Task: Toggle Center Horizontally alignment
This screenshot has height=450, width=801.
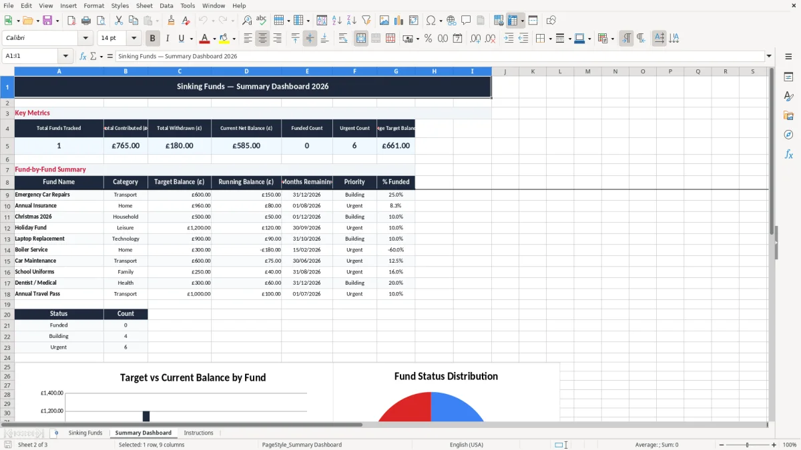Action: pos(262,39)
